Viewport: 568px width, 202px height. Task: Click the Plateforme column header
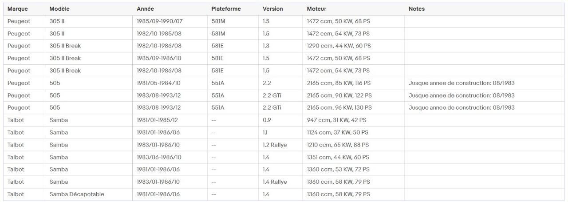point(226,9)
